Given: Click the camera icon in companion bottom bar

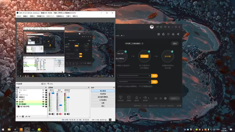Looking at the screenshot, I should coord(156,99).
